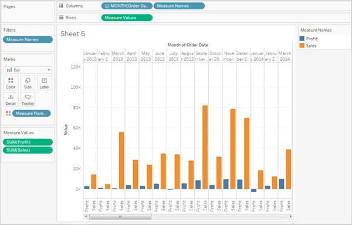The width and height of the screenshot is (352, 225).
Task: Select the Measure Names pill on Columns
Action: pos(179,6)
